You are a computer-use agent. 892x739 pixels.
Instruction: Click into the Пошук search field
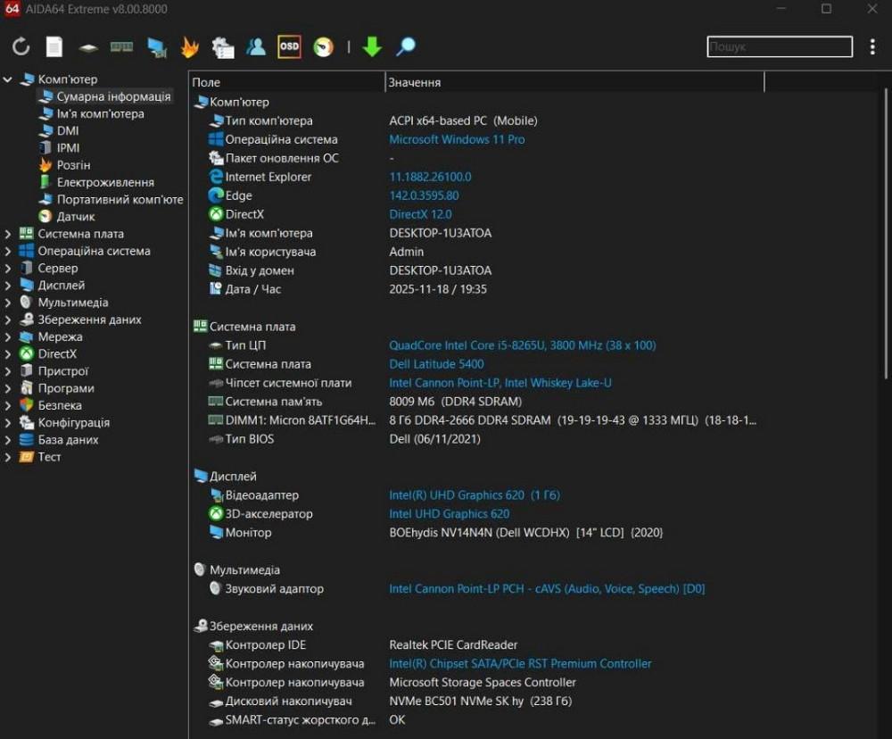[777, 47]
